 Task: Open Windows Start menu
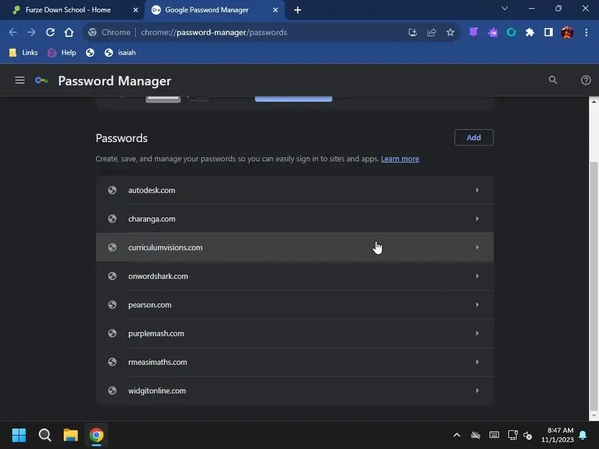click(19, 435)
